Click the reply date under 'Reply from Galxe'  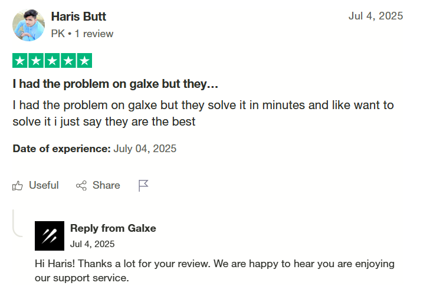coord(93,244)
